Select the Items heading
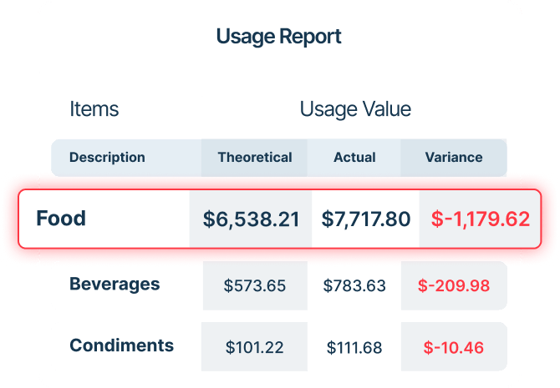Viewport: 560px width, 388px height. tap(94, 108)
